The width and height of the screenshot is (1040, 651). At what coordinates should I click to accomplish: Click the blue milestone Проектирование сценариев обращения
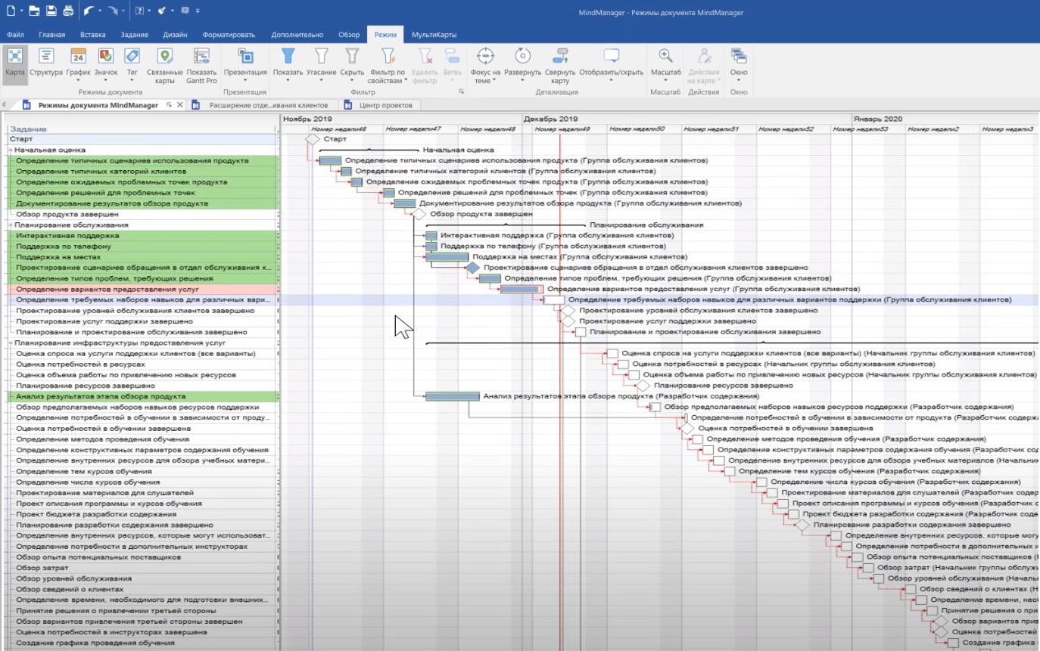pyautogui.click(x=473, y=268)
